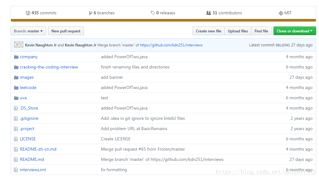This screenshot has width=319, height=178.
Task: Click the 'add banner' commit message
Action: [x=112, y=77]
